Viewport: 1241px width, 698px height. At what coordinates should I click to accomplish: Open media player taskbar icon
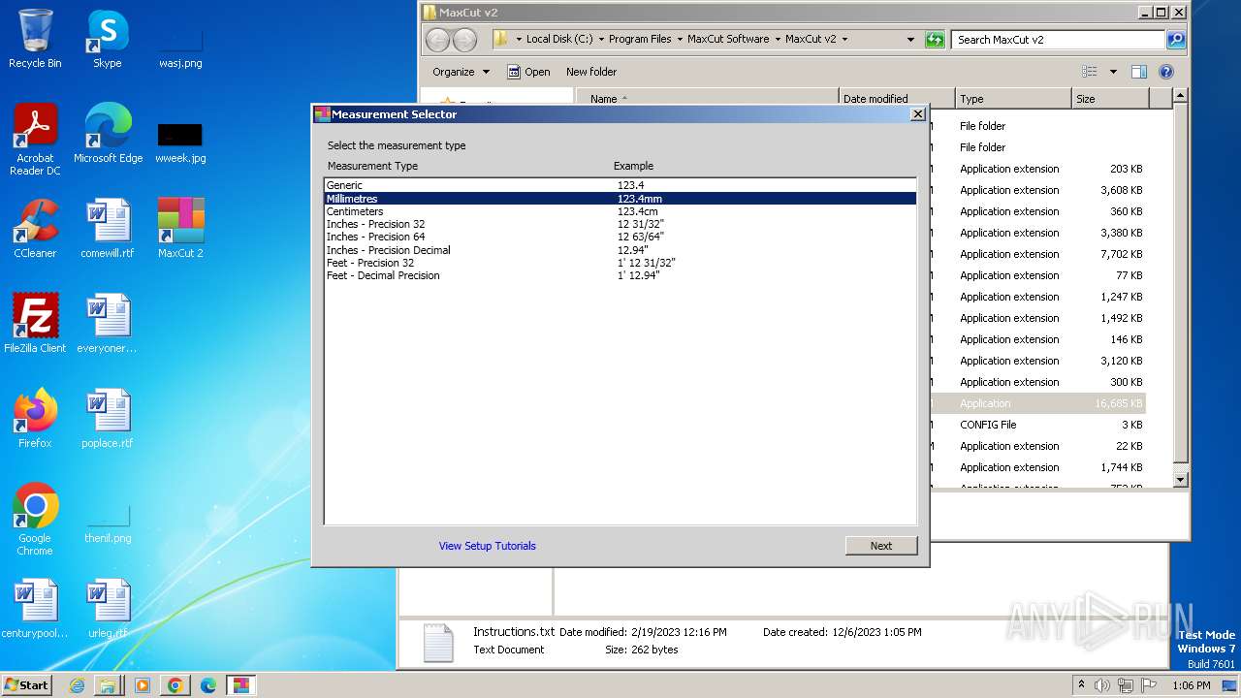tap(142, 685)
